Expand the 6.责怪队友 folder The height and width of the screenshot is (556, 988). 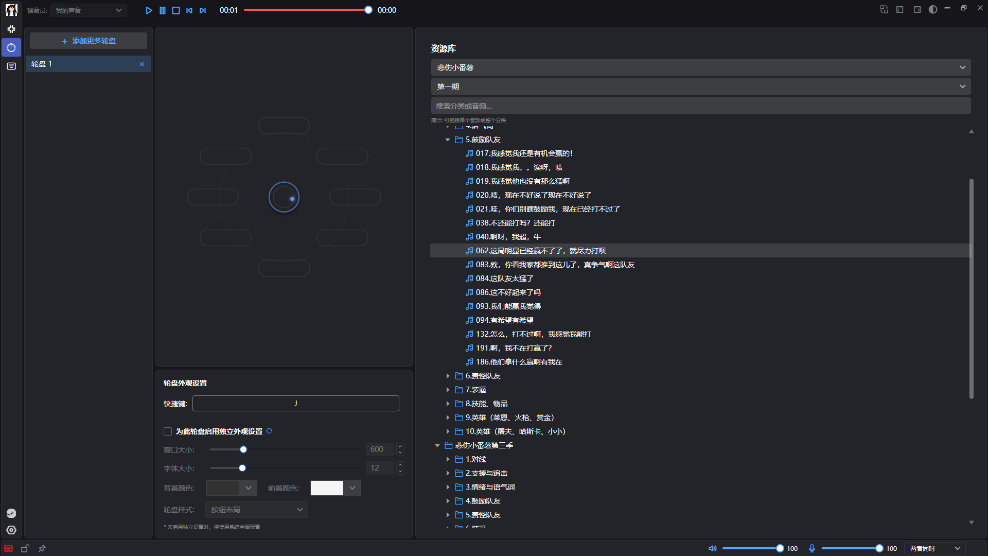tap(448, 376)
